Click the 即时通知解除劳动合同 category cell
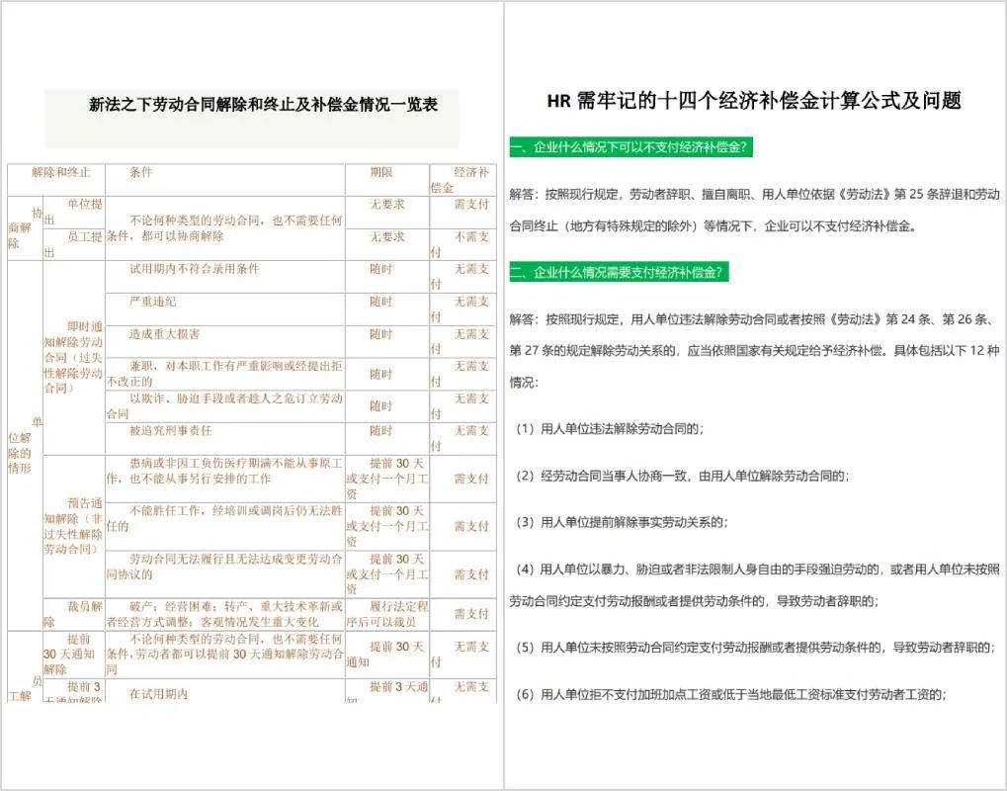The height and width of the screenshot is (791, 1007). [73, 357]
